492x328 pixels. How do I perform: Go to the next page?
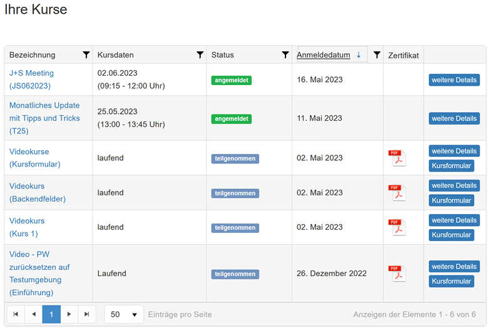(x=69, y=314)
